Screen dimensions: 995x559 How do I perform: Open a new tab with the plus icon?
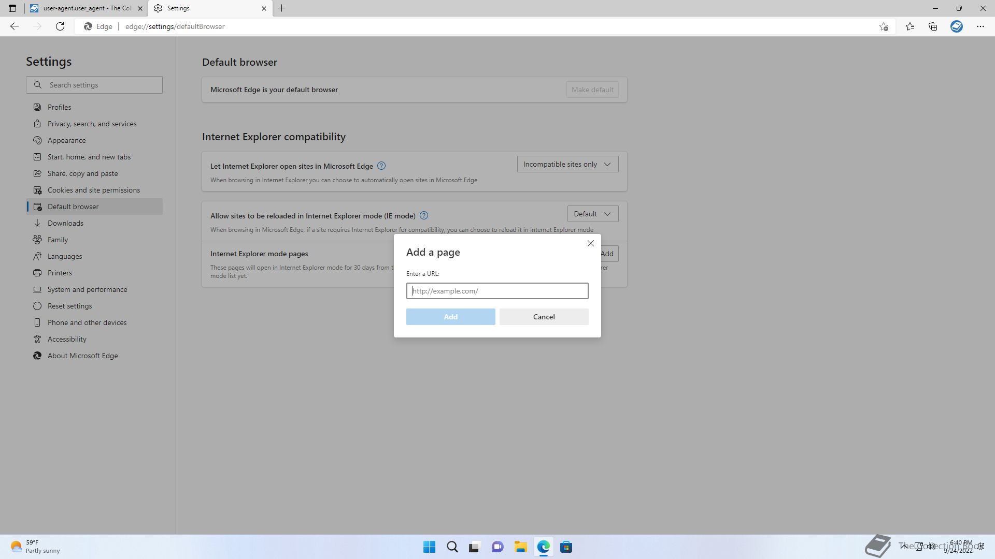point(282,8)
